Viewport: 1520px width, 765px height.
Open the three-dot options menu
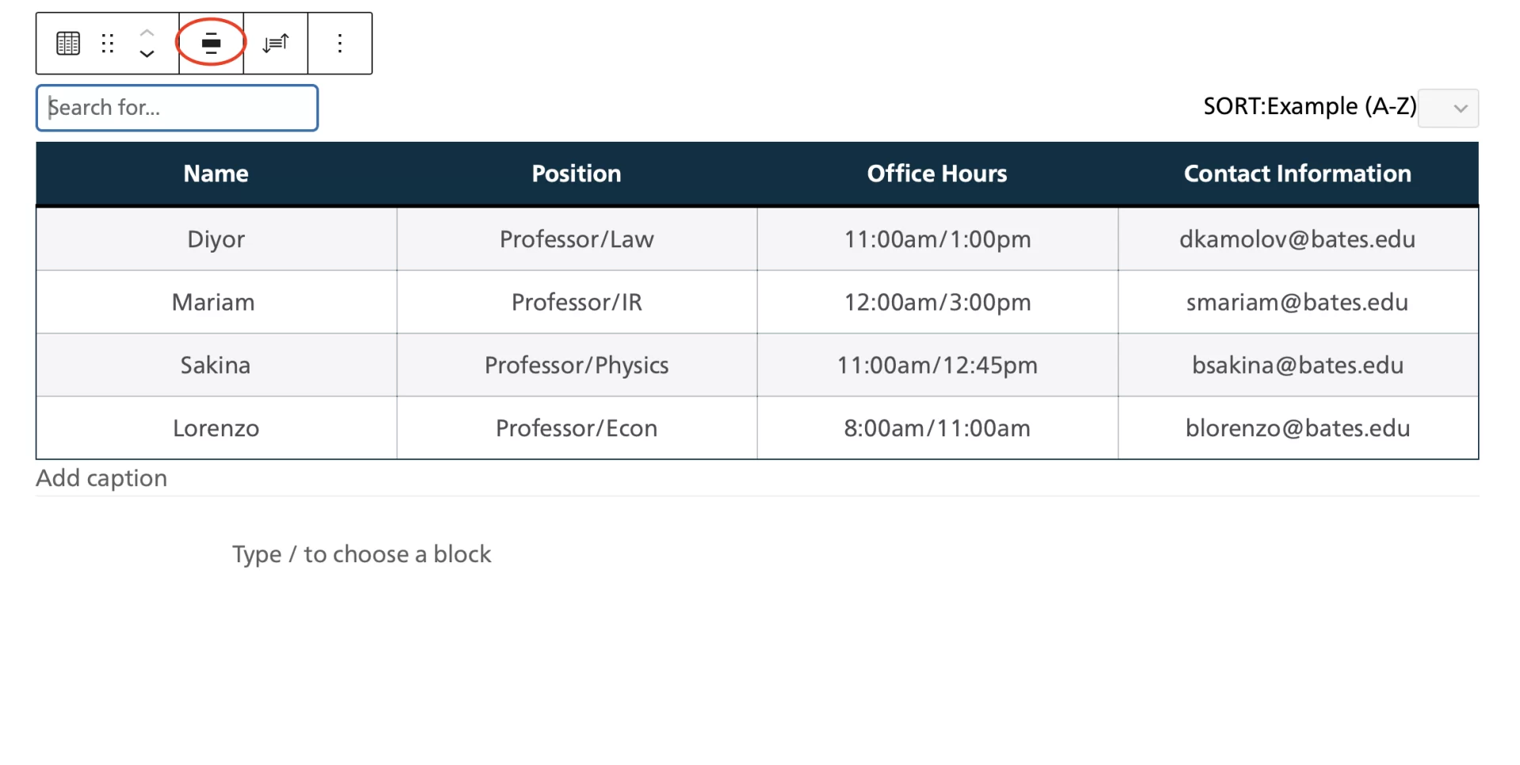click(x=340, y=44)
